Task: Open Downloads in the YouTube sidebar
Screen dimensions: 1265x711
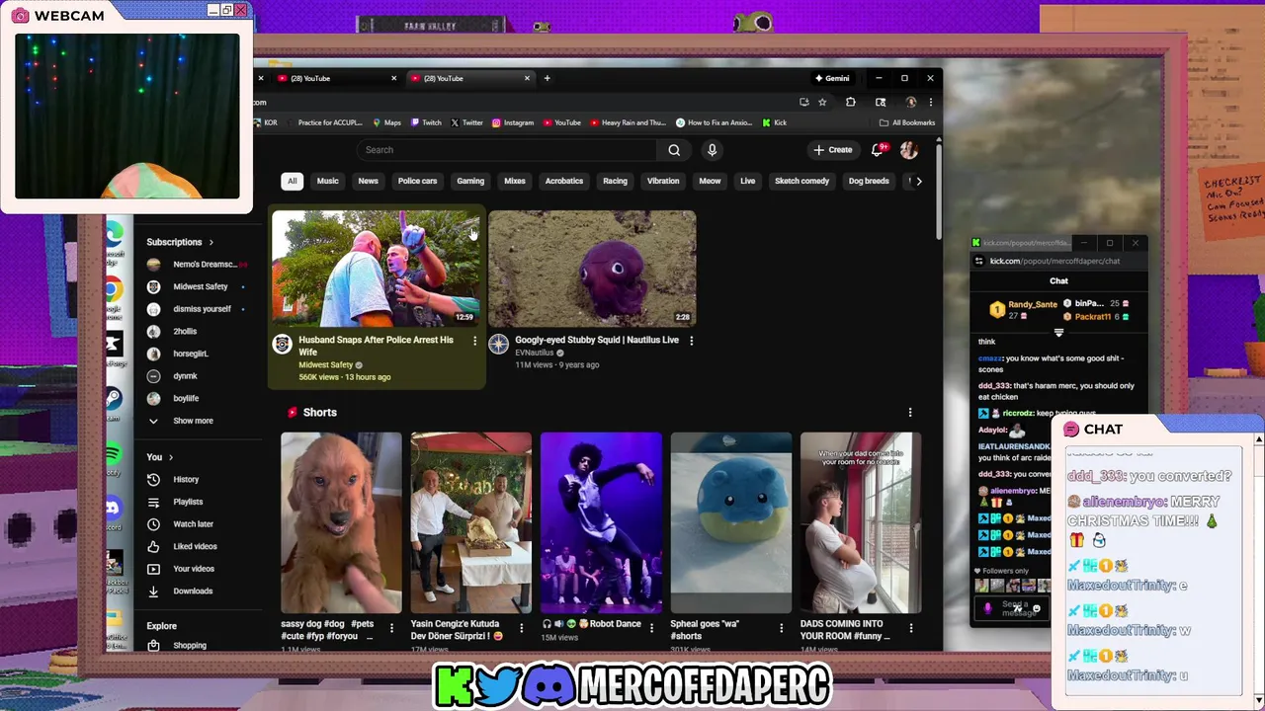Action: [x=192, y=592]
